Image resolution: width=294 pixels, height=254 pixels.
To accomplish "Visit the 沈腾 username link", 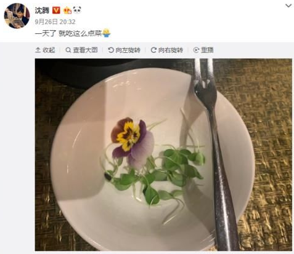I will click(42, 10).
